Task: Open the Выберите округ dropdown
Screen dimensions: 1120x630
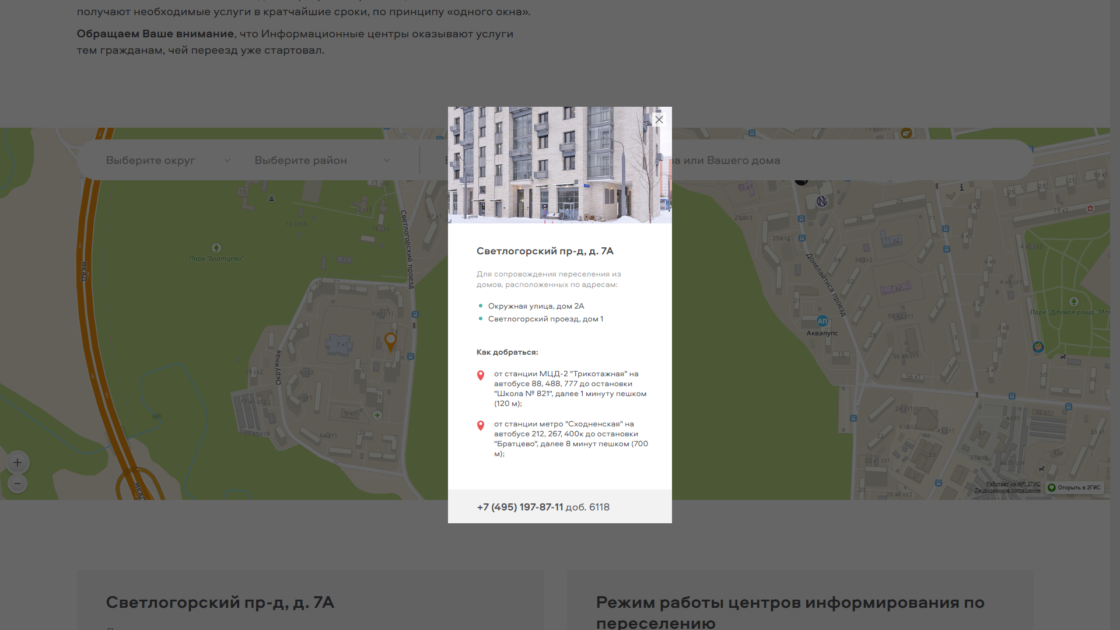Action: (168, 160)
